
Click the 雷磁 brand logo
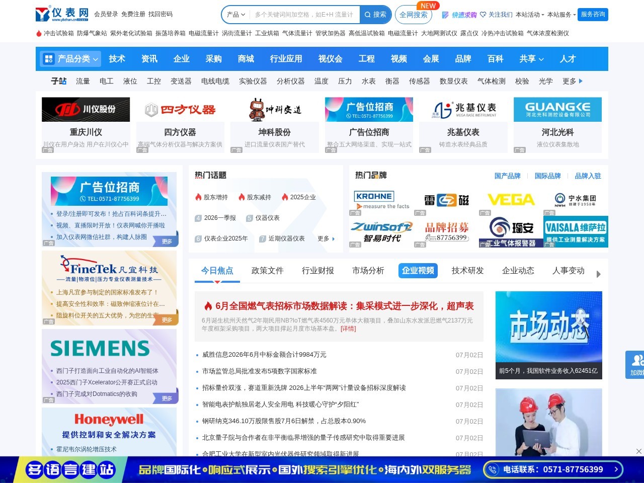pyautogui.click(x=446, y=201)
